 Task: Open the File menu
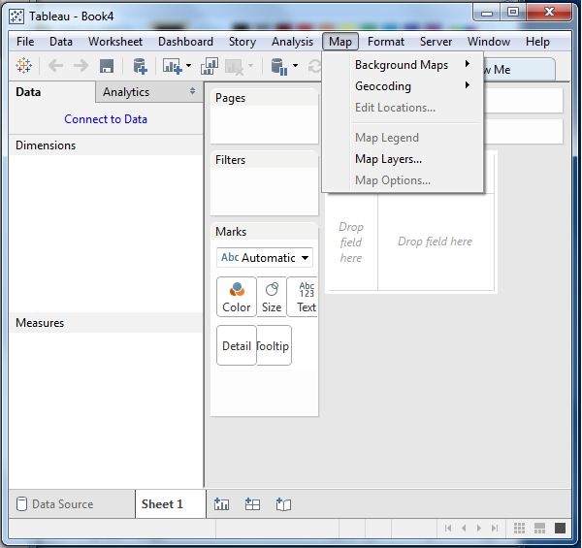[25, 42]
